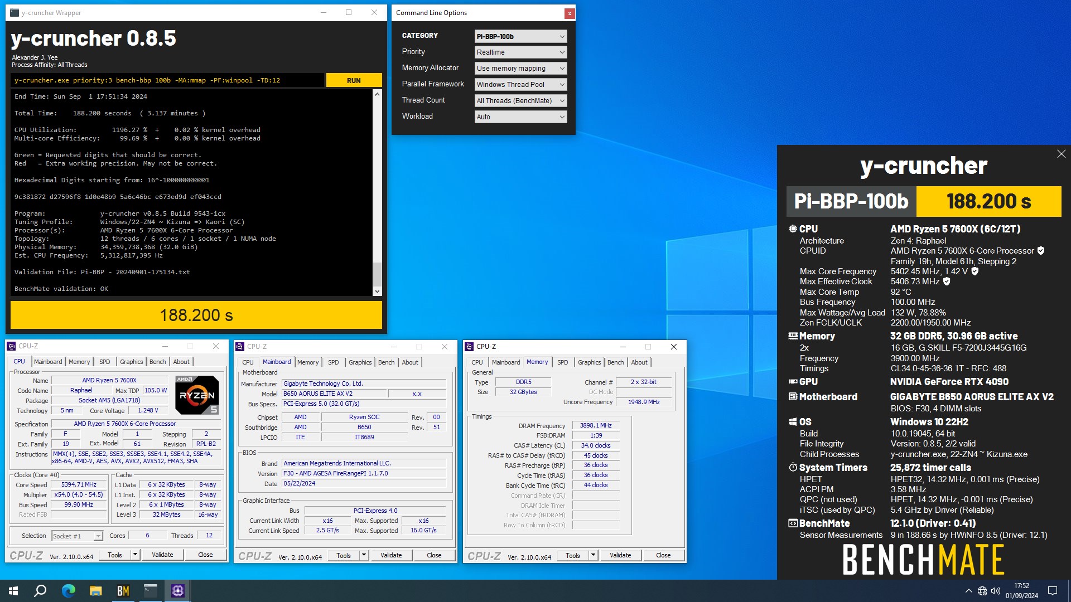The height and width of the screenshot is (602, 1071).
Task: Open Thread Count dropdown
Action: [x=520, y=101]
